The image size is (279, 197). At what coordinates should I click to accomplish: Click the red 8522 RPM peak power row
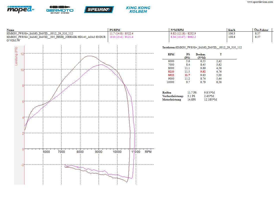[x=171, y=75]
